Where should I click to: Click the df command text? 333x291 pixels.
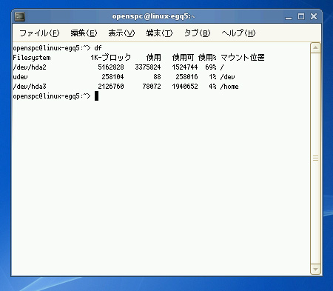tap(98, 48)
